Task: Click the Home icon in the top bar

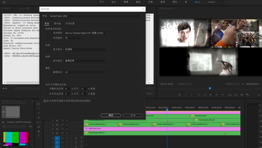Action: click(4, 2)
